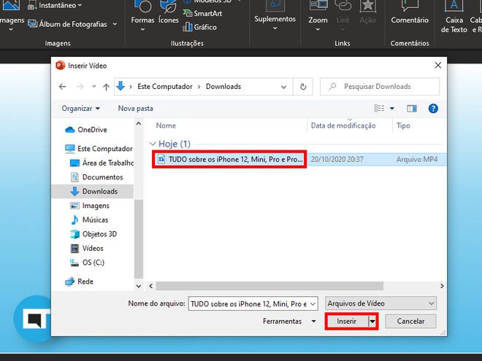This screenshot has height=361, width=482.
Task: Sort by Tipo column header
Action: pyautogui.click(x=403, y=125)
